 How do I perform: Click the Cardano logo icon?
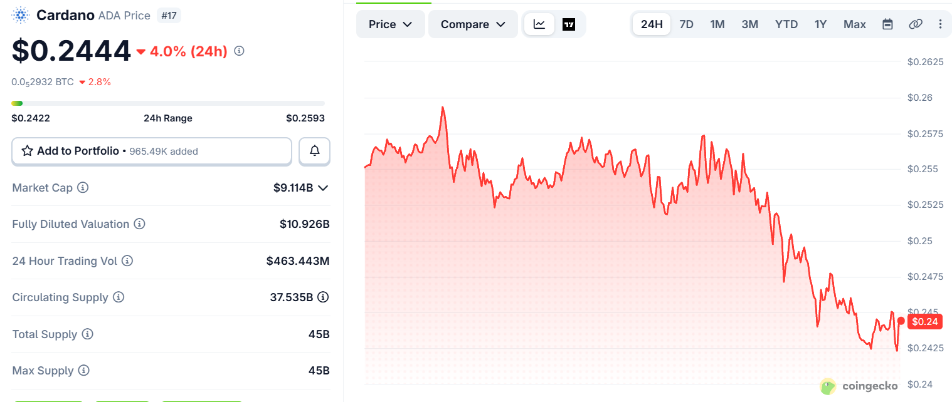click(x=21, y=15)
